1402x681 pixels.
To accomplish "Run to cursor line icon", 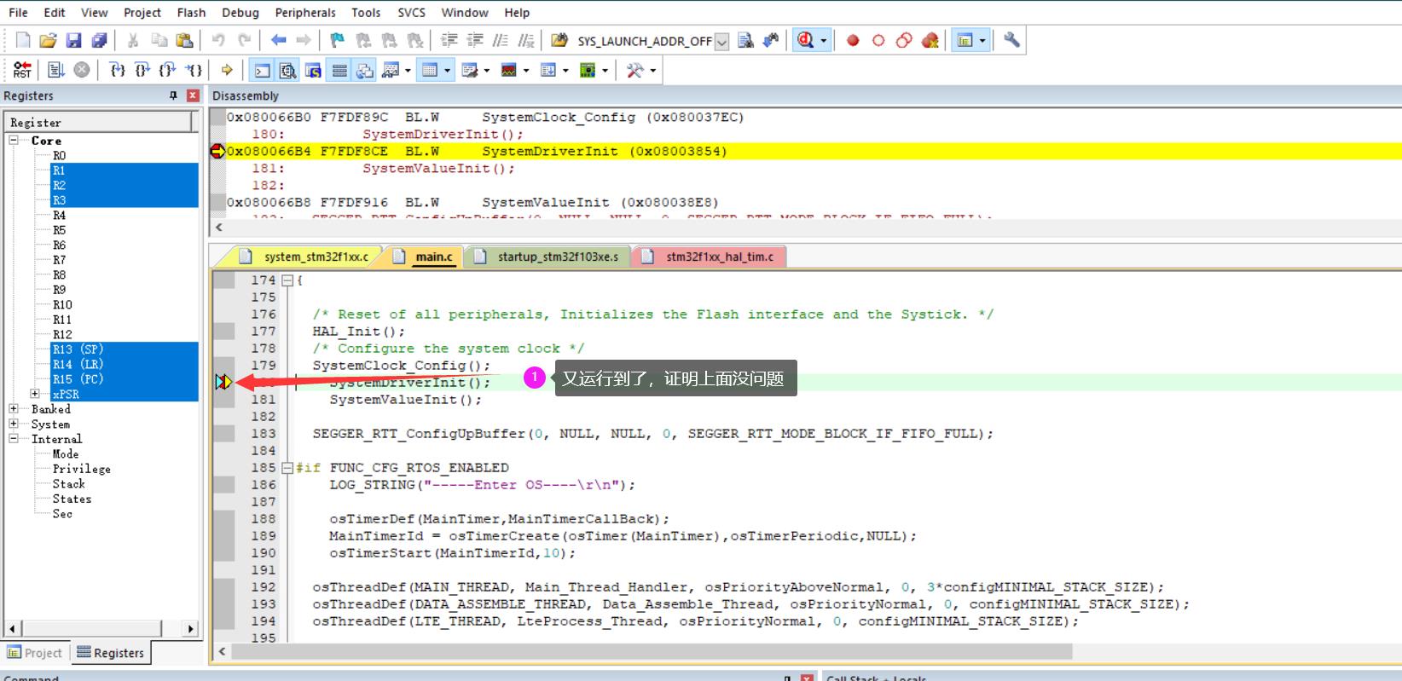I will pos(194,70).
